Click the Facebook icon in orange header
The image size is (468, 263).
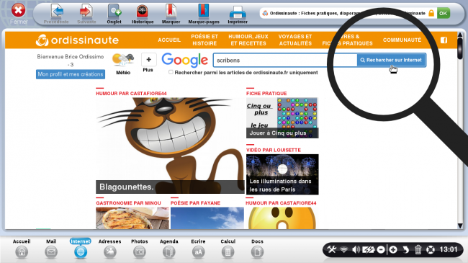point(444,40)
